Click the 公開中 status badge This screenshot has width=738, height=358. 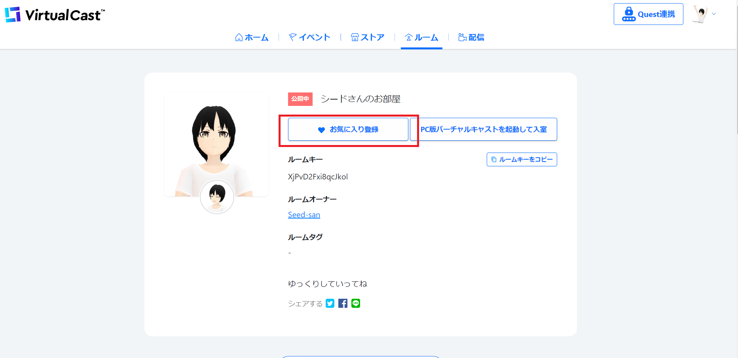tap(300, 99)
